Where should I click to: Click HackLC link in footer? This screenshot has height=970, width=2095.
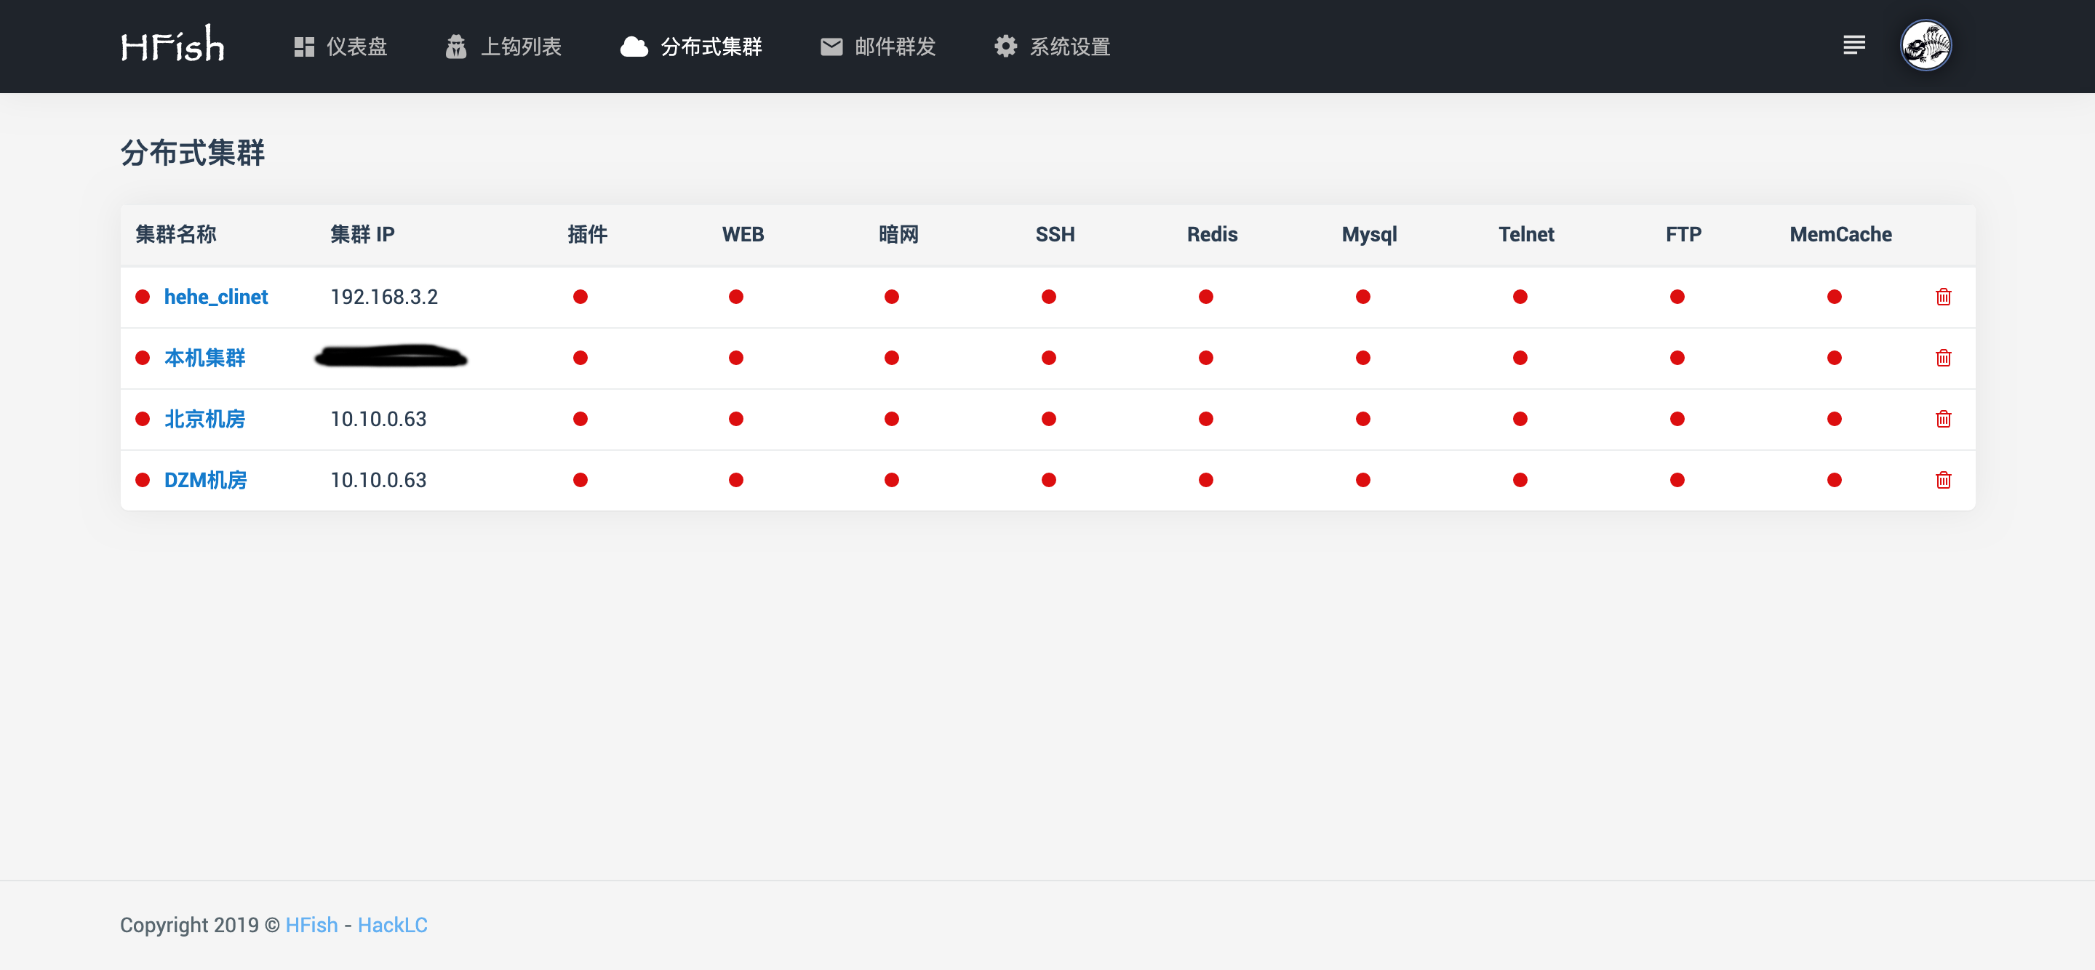pyautogui.click(x=392, y=924)
